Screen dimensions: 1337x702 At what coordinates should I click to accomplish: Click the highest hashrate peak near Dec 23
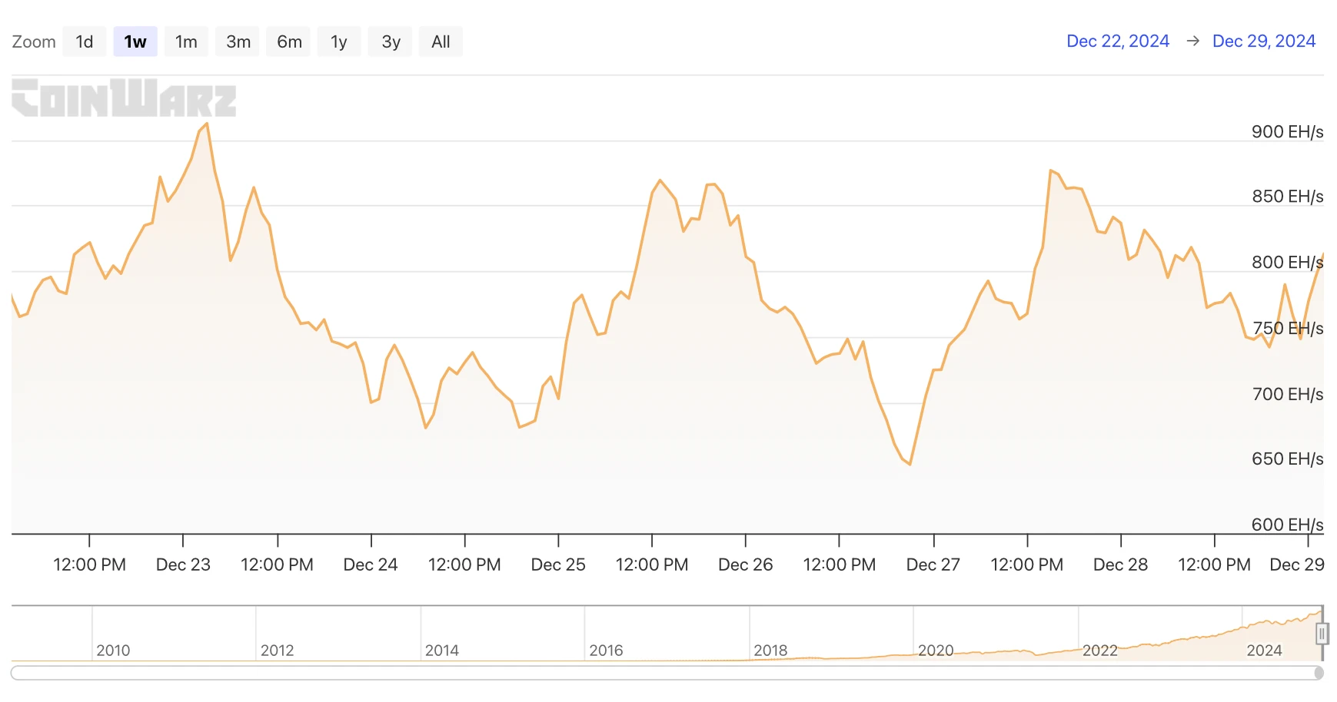point(207,124)
